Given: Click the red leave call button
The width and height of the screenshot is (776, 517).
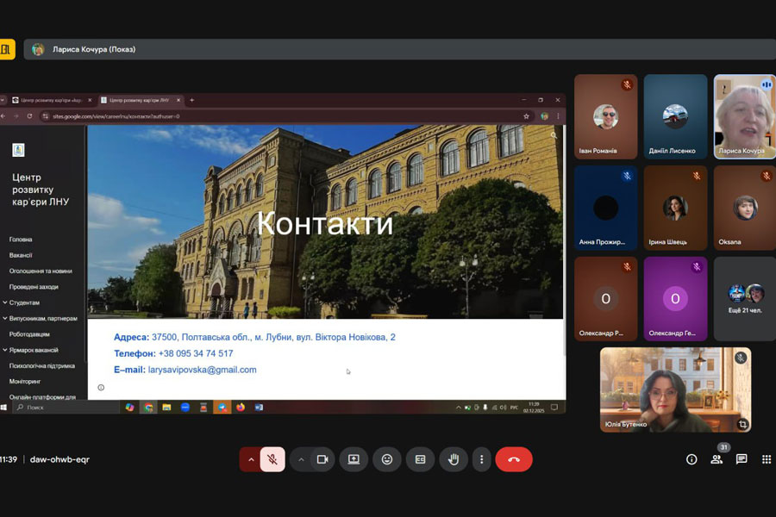Looking at the screenshot, I should pos(514,459).
